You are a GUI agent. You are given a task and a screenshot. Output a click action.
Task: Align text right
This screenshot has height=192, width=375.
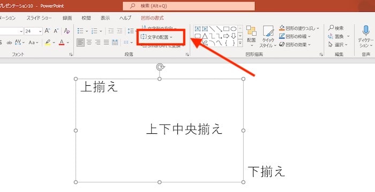pyautogui.click(x=98, y=43)
